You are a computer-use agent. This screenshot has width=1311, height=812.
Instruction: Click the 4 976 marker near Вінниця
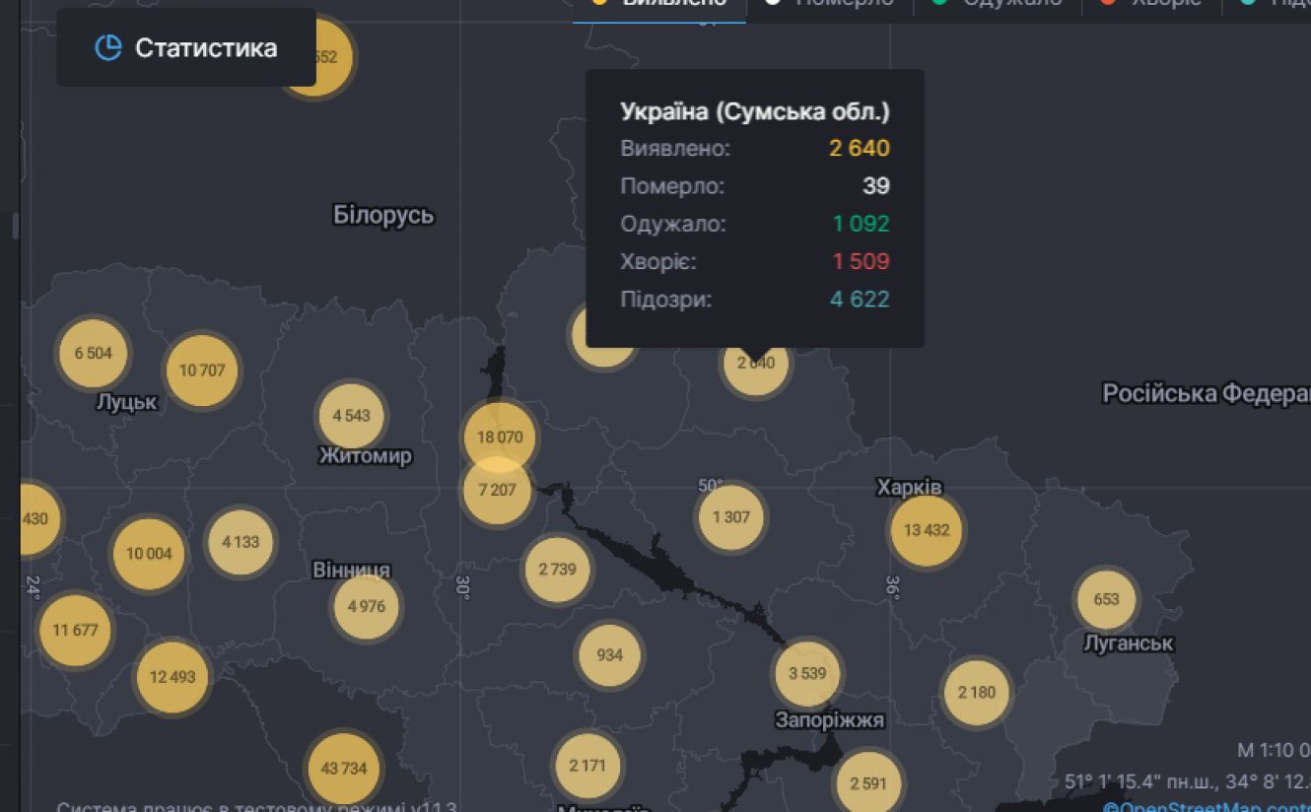(366, 606)
